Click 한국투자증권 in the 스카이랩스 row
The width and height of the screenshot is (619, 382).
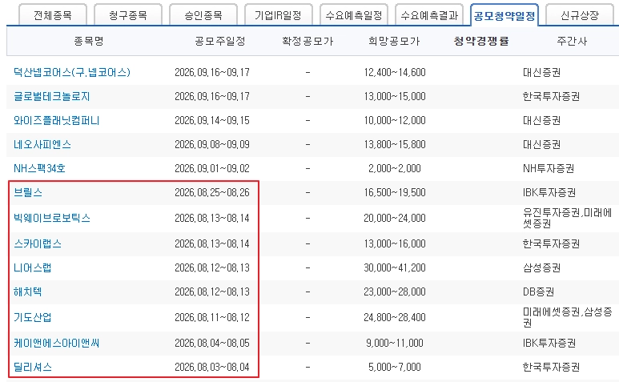(551, 244)
